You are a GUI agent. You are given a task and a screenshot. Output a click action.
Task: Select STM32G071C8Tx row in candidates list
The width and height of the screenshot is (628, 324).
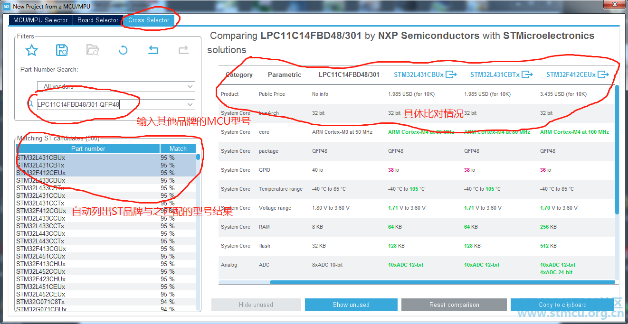106,302
